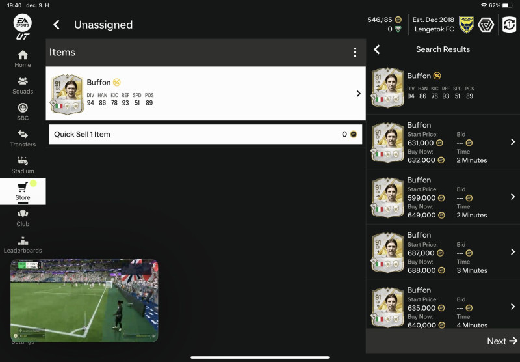Select the Store cart tab
The width and height of the screenshot is (520, 362).
(23, 191)
